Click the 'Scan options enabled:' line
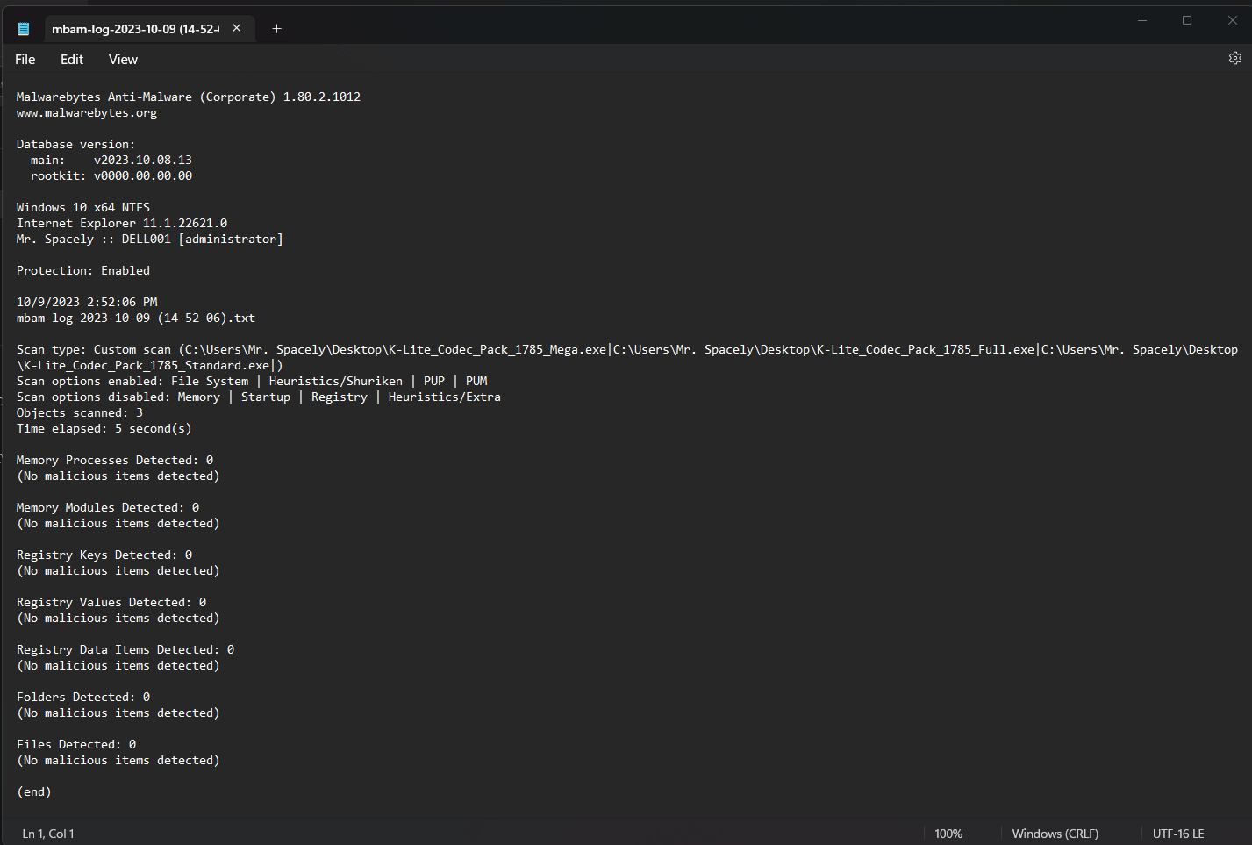Image resolution: width=1252 pixels, height=845 pixels. coord(252,381)
